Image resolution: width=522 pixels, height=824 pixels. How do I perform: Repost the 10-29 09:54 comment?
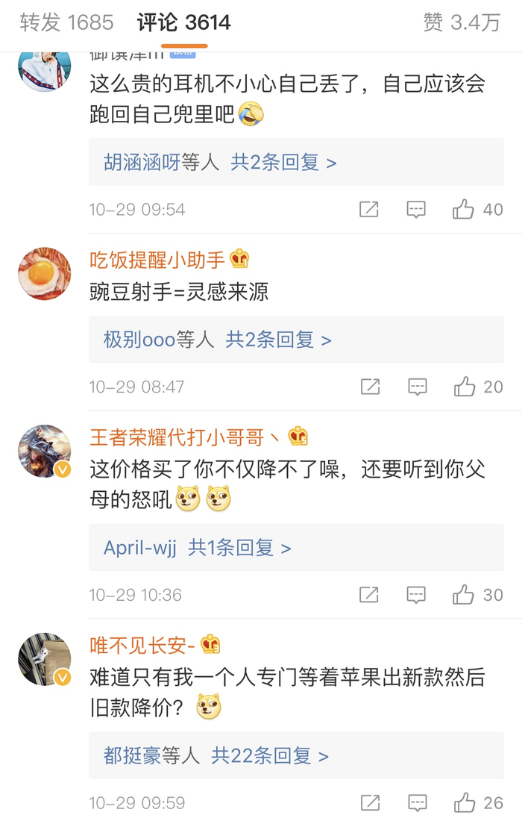tap(369, 210)
